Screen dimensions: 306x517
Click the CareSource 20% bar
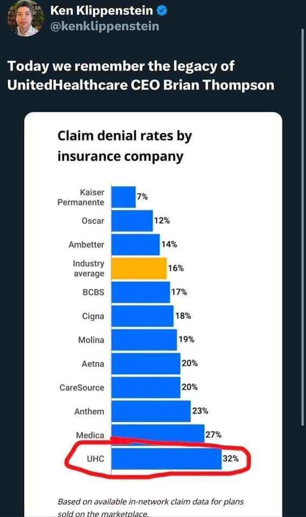[146, 387]
